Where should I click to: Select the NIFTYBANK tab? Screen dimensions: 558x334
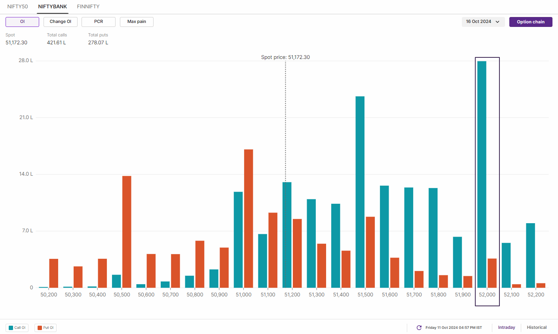pos(53,7)
